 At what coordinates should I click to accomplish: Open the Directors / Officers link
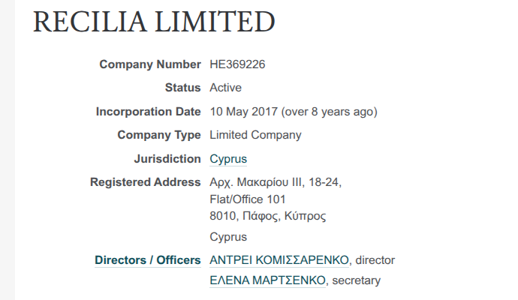tap(147, 260)
